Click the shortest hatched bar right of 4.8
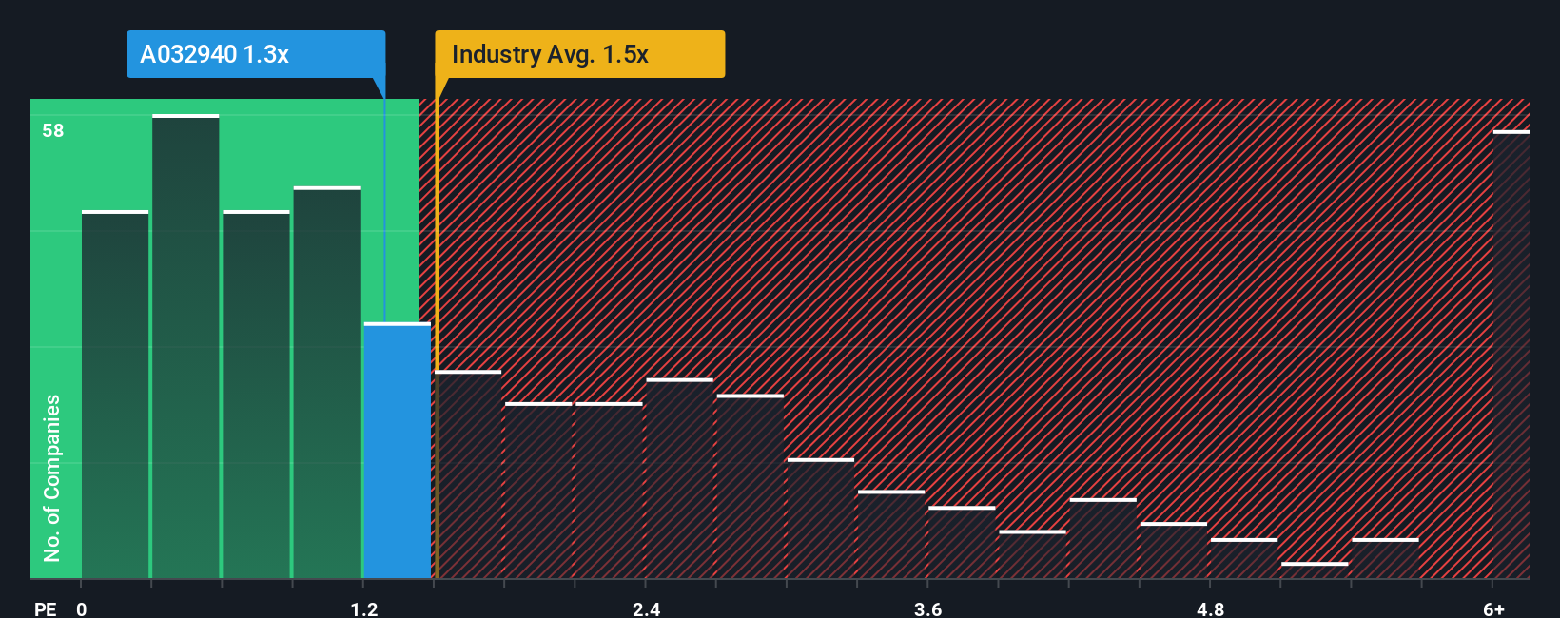The width and height of the screenshot is (1560, 618). 1315,570
